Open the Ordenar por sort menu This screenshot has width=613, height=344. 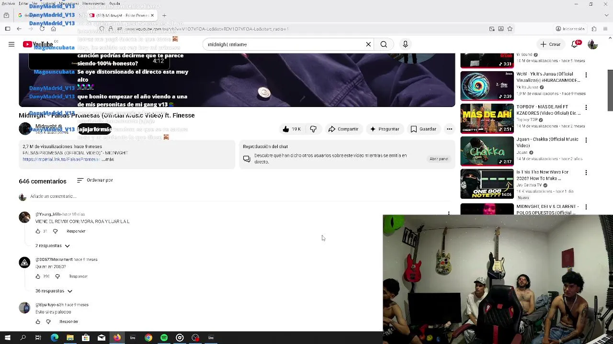95,180
